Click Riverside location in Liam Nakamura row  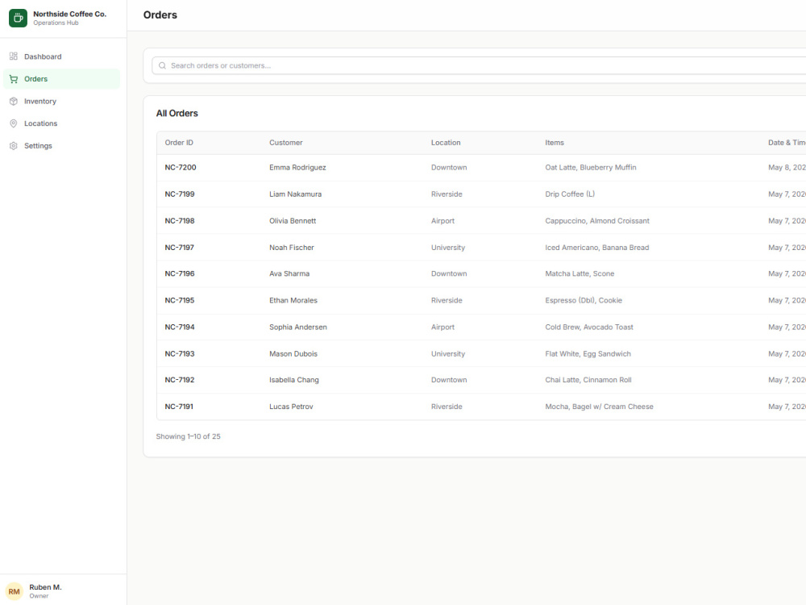pyautogui.click(x=447, y=194)
